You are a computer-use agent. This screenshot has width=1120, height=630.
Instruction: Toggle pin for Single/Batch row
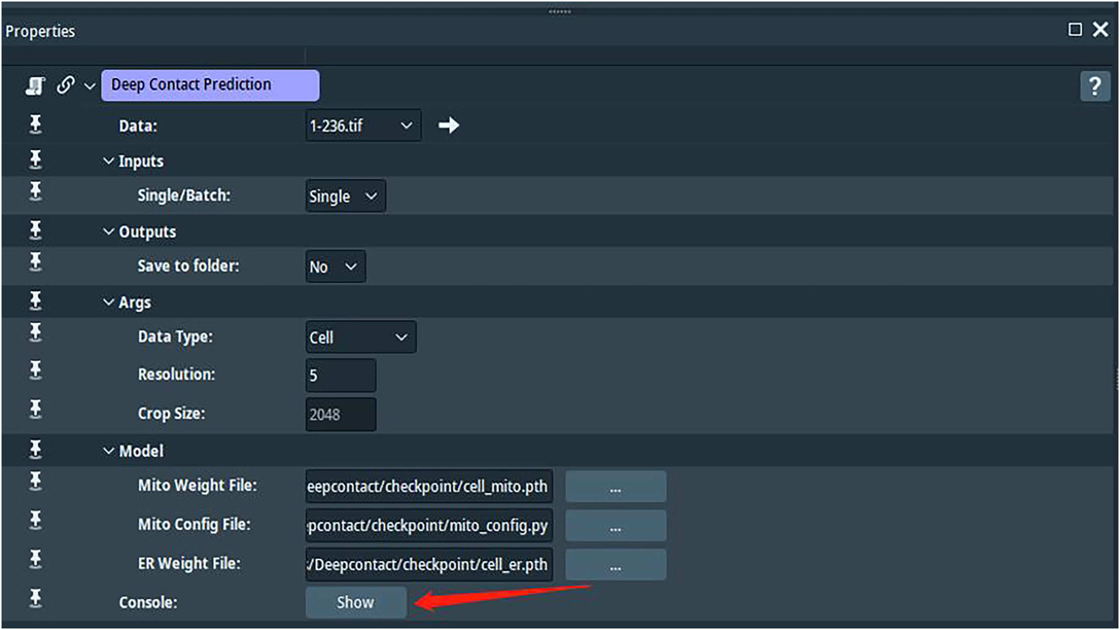[x=35, y=192]
